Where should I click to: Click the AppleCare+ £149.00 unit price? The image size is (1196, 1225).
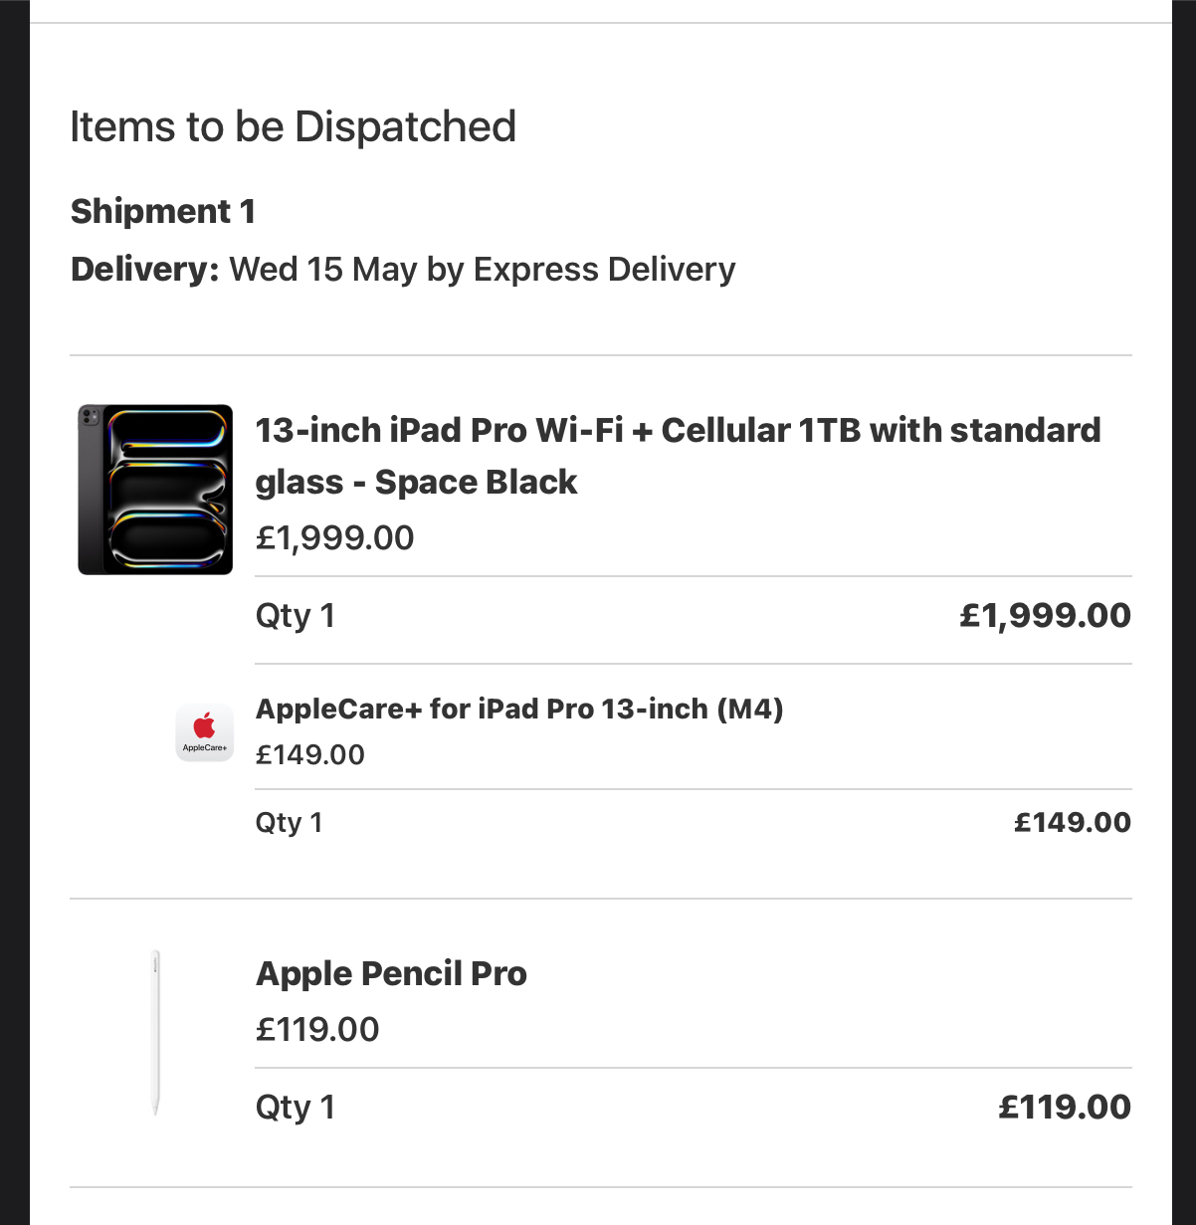[x=310, y=754]
